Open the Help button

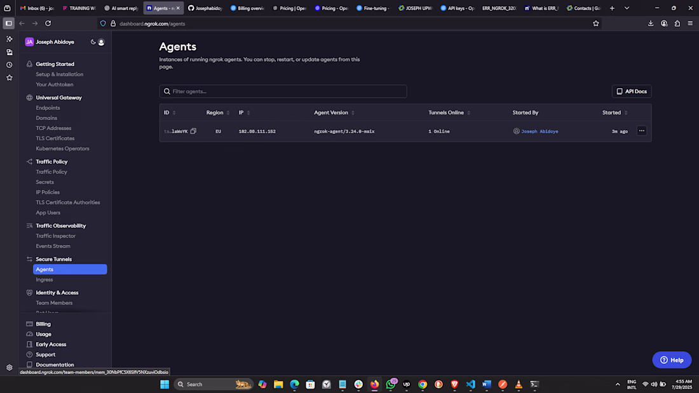pyautogui.click(x=672, y=360)
